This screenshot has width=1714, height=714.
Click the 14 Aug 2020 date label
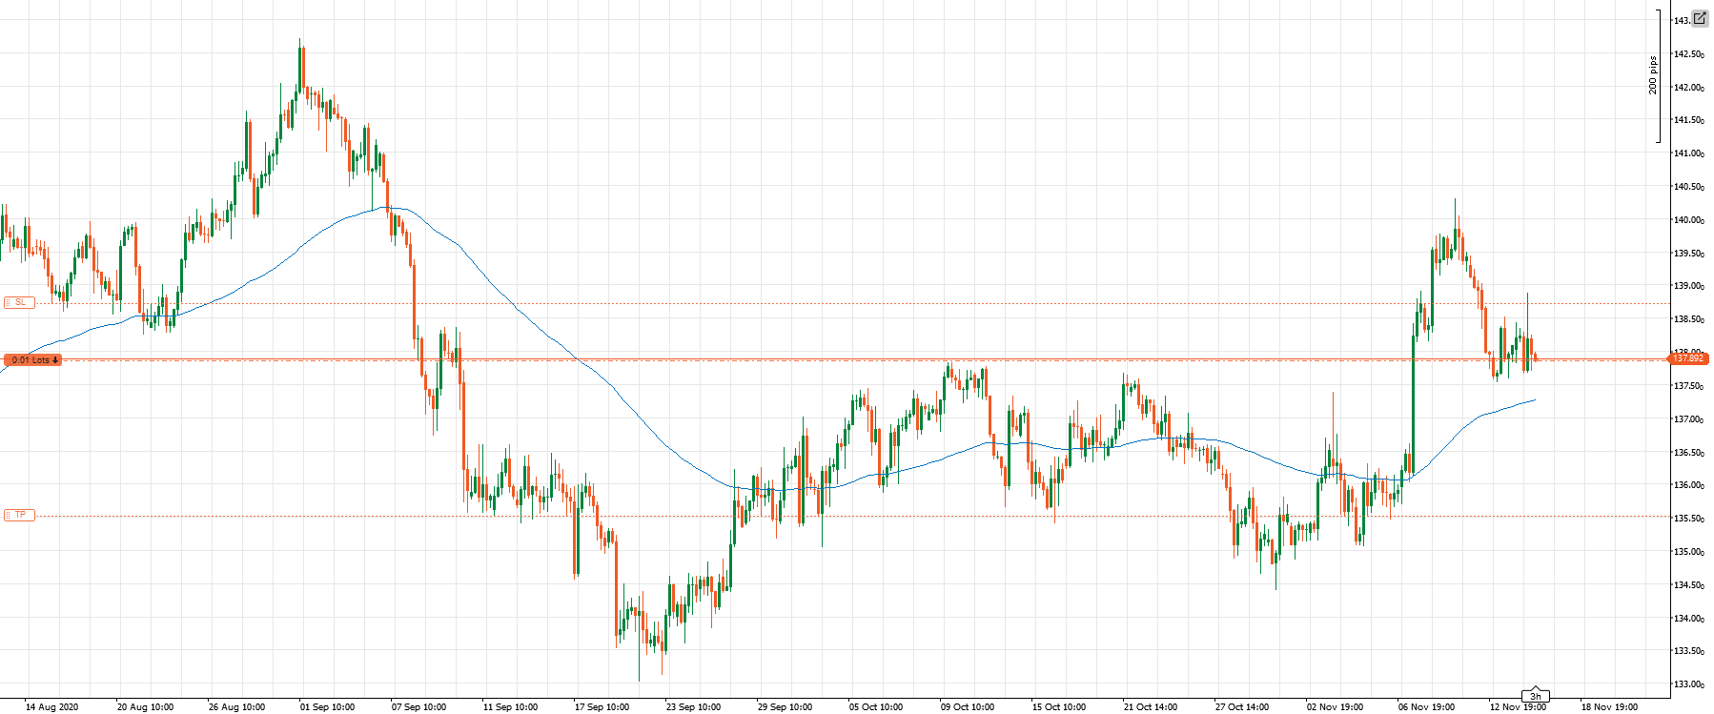[52, 707]
